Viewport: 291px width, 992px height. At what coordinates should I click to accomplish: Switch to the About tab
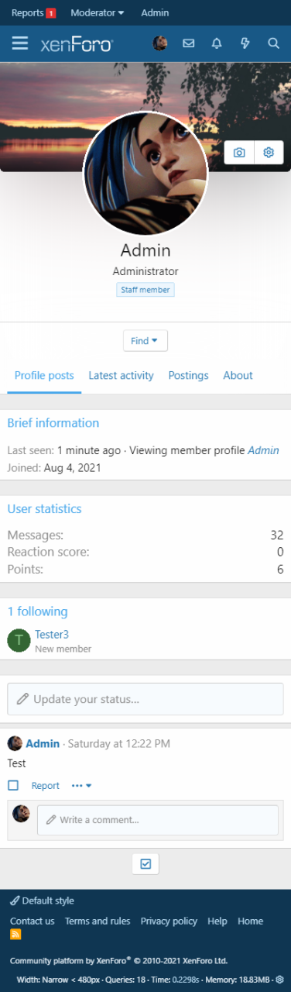point(238,375)
